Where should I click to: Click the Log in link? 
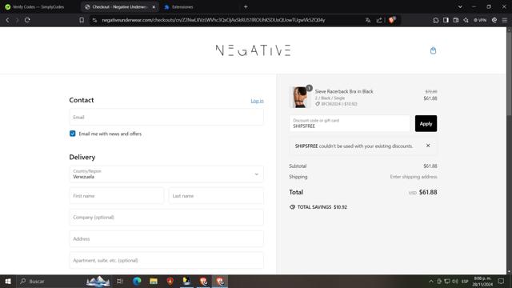tap(257, 101)
